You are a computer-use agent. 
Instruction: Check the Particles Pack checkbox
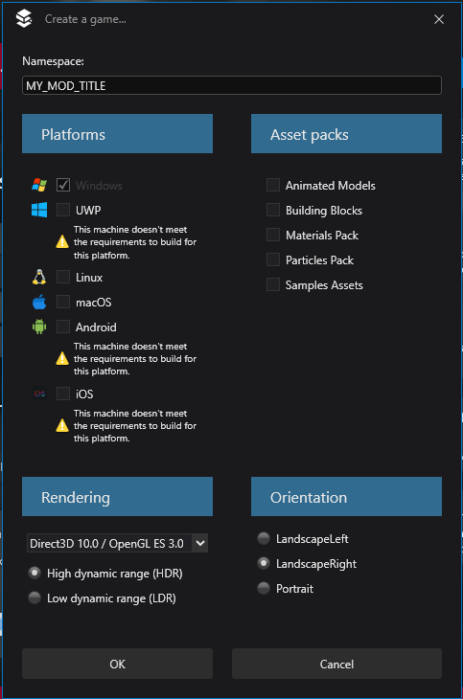click(273, 259)
